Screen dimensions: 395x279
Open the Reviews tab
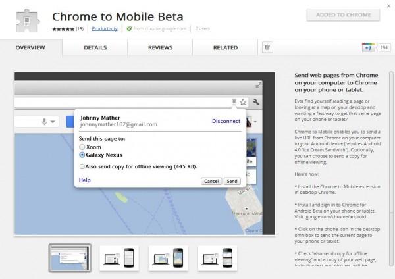point(160,47)
